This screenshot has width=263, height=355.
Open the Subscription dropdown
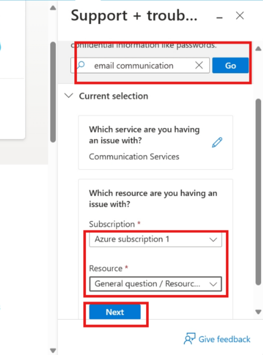(156, 239)
